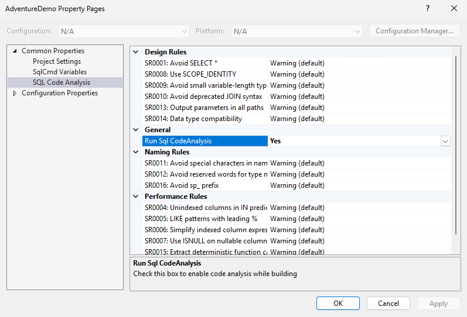The image size is (467, 317).
Task: Collapse the Performance Rules category chevron
Action: (x=137, y=197)
